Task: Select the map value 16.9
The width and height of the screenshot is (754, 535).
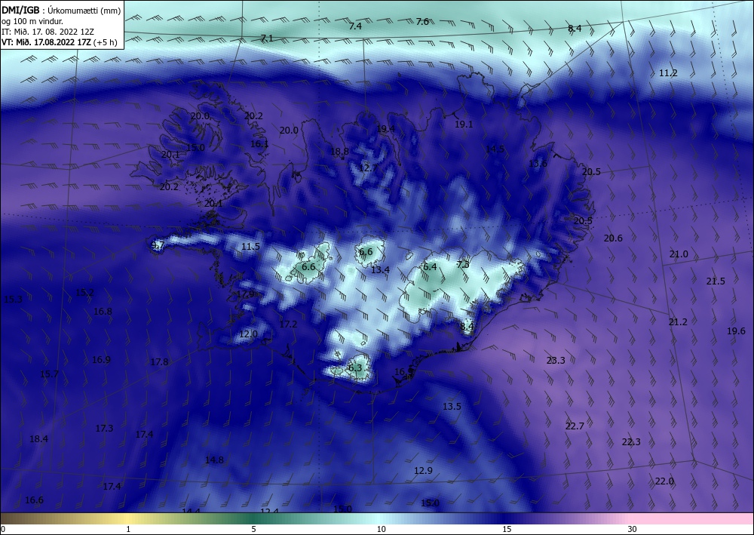Action: pos(101,360)
